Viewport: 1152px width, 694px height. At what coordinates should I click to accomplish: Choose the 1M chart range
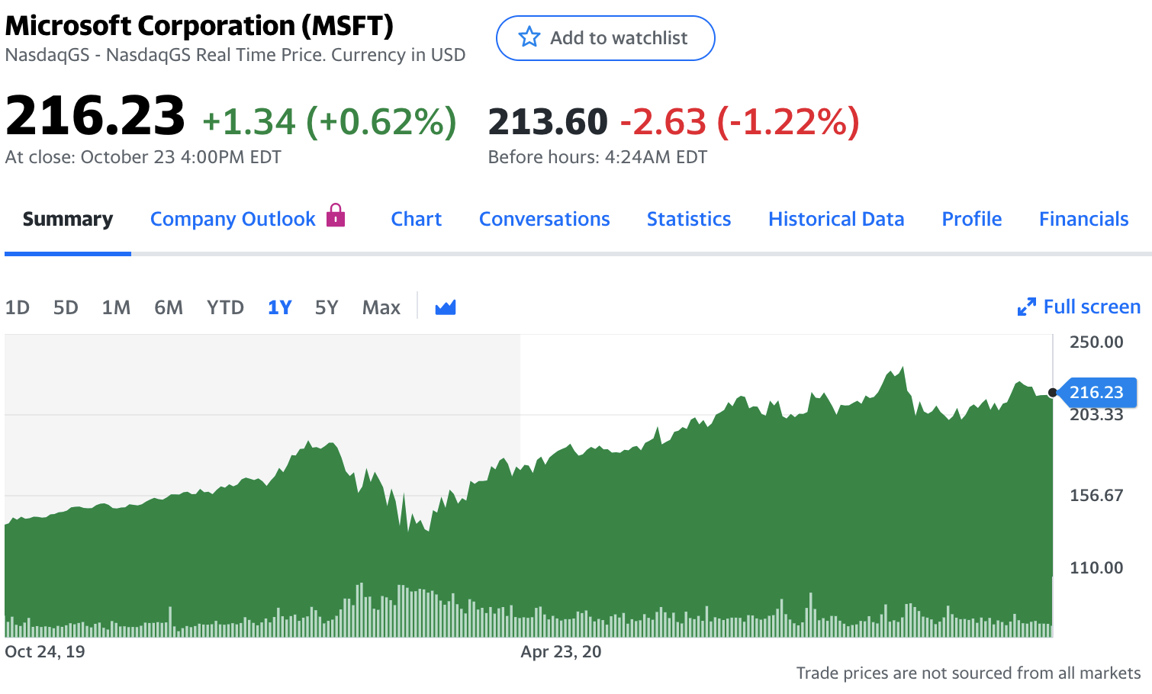pos(116,307)
